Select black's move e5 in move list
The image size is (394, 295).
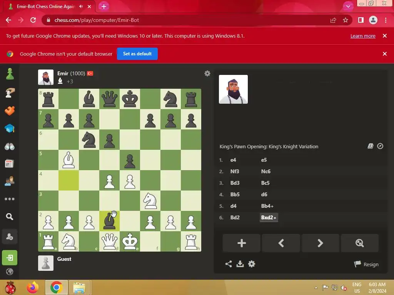264,160
